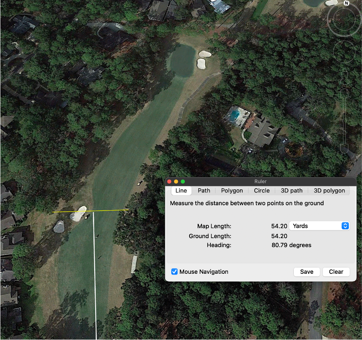Toggle the Mouse Navigation checkbox

[174, 271]
